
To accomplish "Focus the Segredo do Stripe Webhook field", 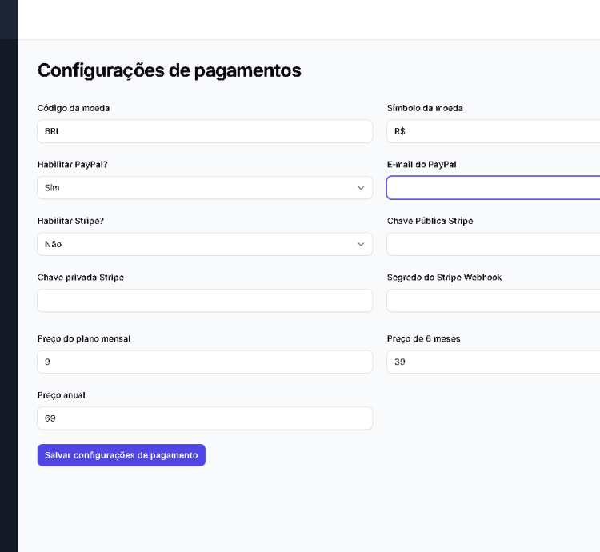I will click(x=492, y=301).
